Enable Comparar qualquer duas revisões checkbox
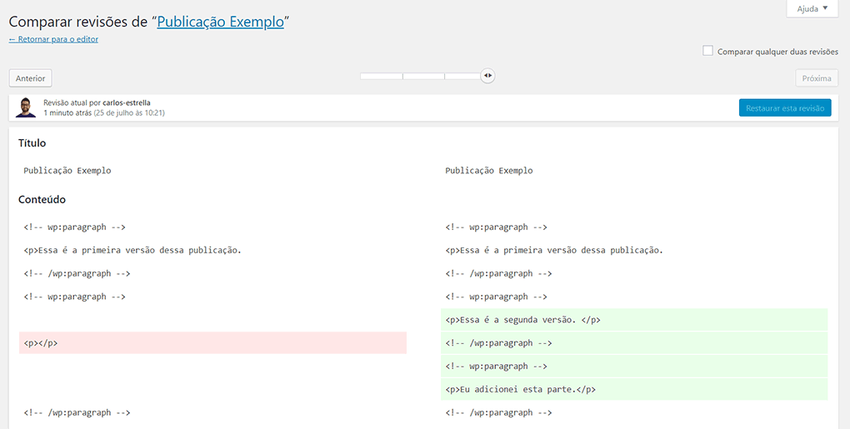Screen dimensions: 850x429 pos(707,51)
